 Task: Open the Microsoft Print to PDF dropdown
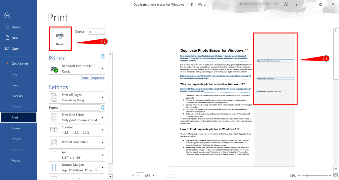click(x=77, y=69)
